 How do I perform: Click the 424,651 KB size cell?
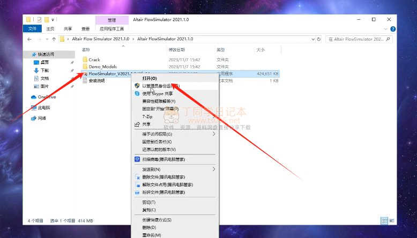267,74
